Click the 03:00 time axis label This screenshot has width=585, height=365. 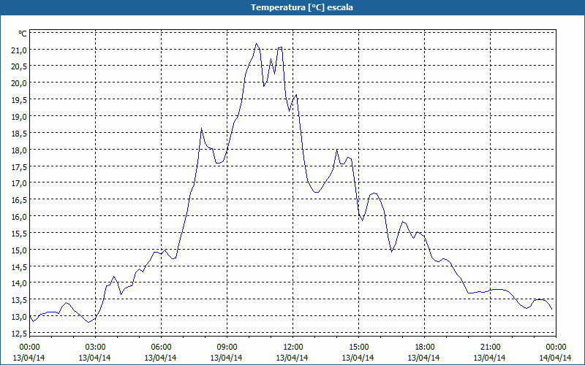click(96, 347)
